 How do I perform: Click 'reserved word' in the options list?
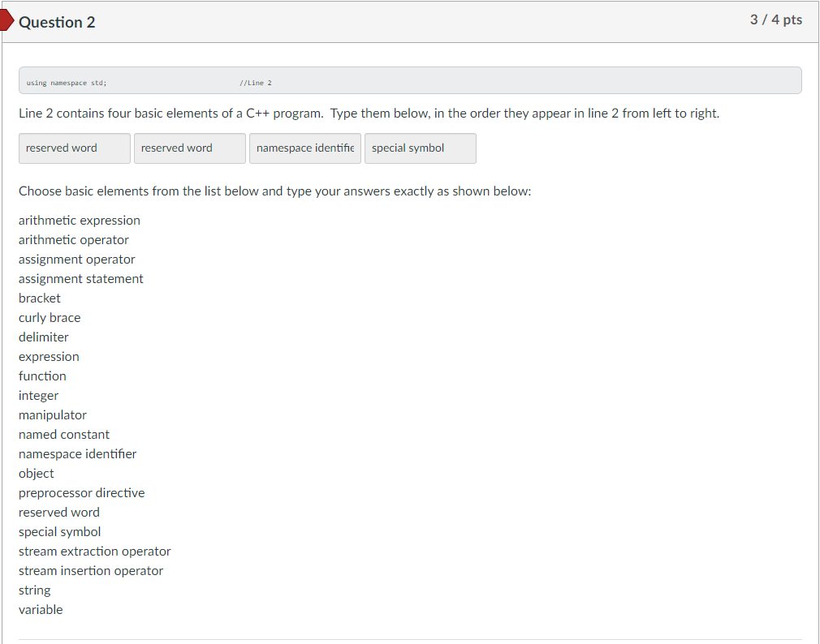click(59, 513)
